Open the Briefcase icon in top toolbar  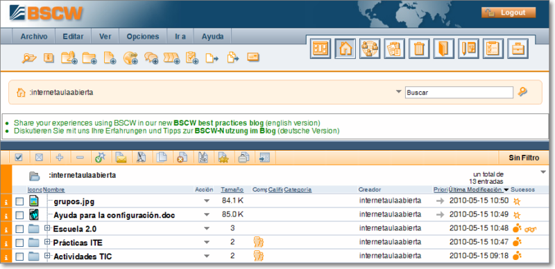(x=518, y=48)
